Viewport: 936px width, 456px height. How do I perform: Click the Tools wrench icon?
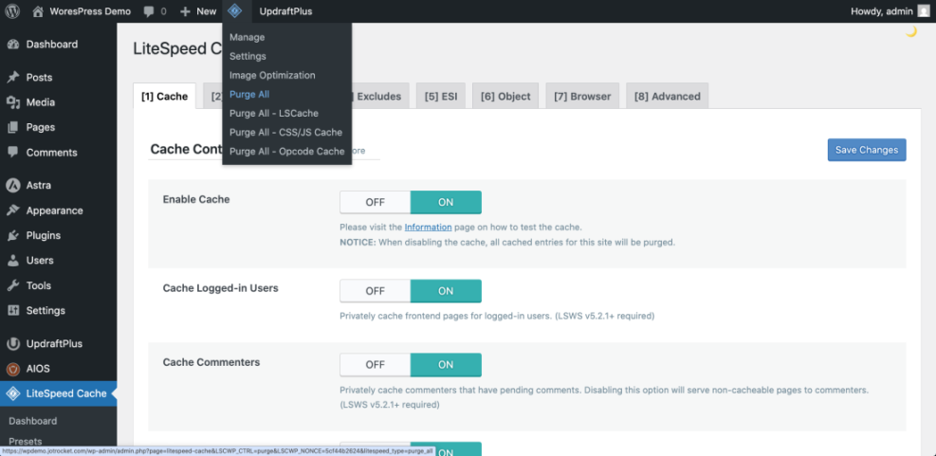(13, 286)
